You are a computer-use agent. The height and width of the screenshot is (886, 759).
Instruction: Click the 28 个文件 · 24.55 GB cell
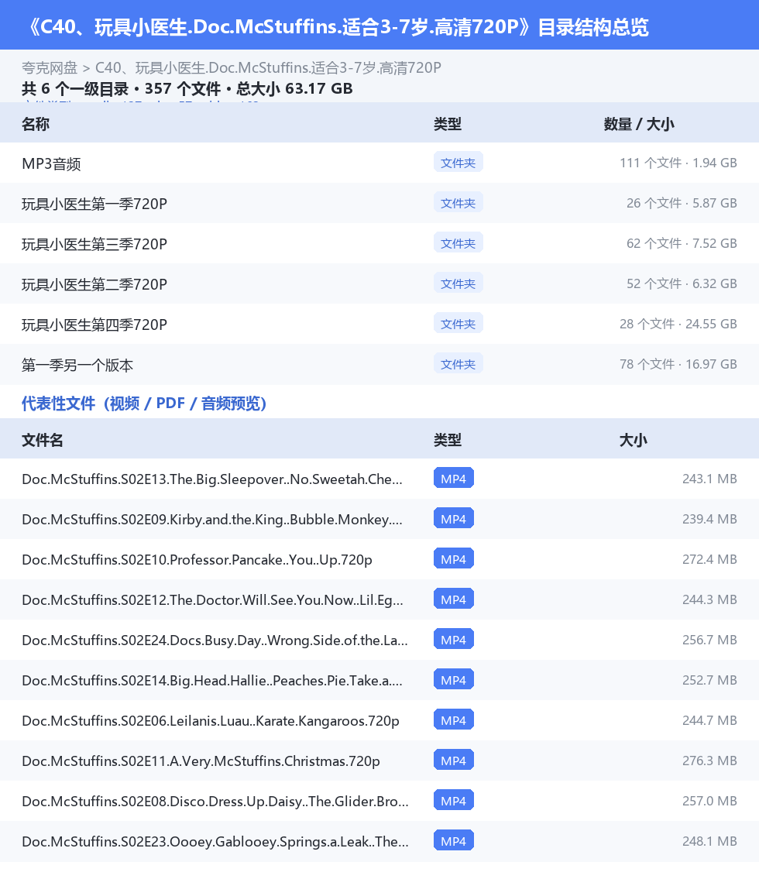(x=678, y=324)
